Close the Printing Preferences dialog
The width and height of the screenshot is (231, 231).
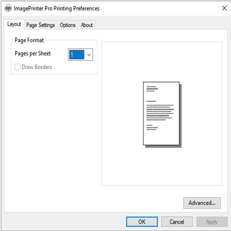pos(224,8)
